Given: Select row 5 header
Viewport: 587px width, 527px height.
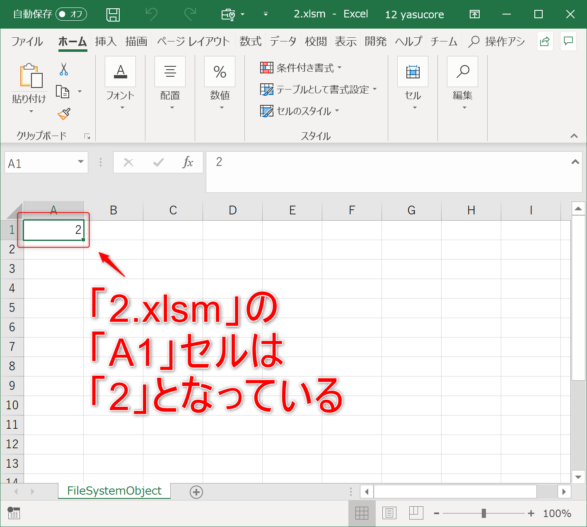Looking at the screenshot, I should click(x=12, y=308).
